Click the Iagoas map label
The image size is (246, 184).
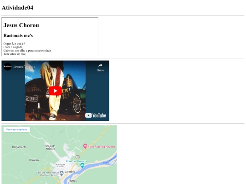[72, 181]
